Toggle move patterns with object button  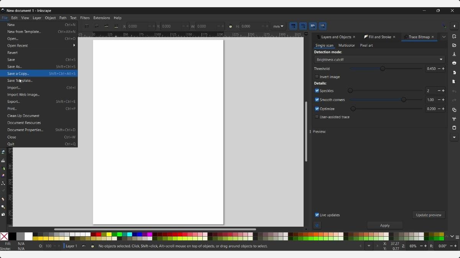coord(323,26)
